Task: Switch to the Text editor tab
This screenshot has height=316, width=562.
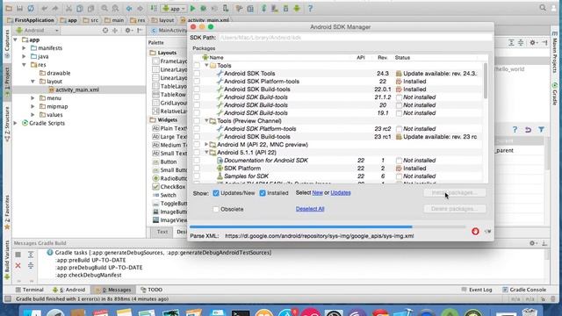Action: [x=162, y=232]
